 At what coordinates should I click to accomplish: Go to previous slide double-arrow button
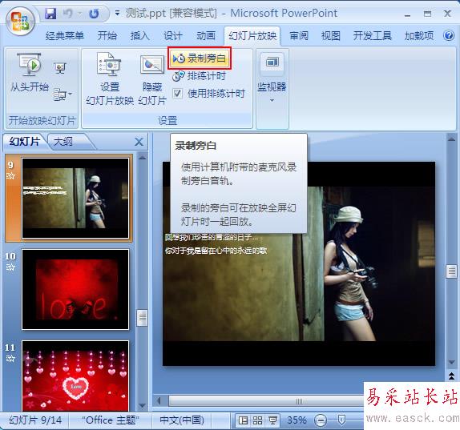[451, 376]
